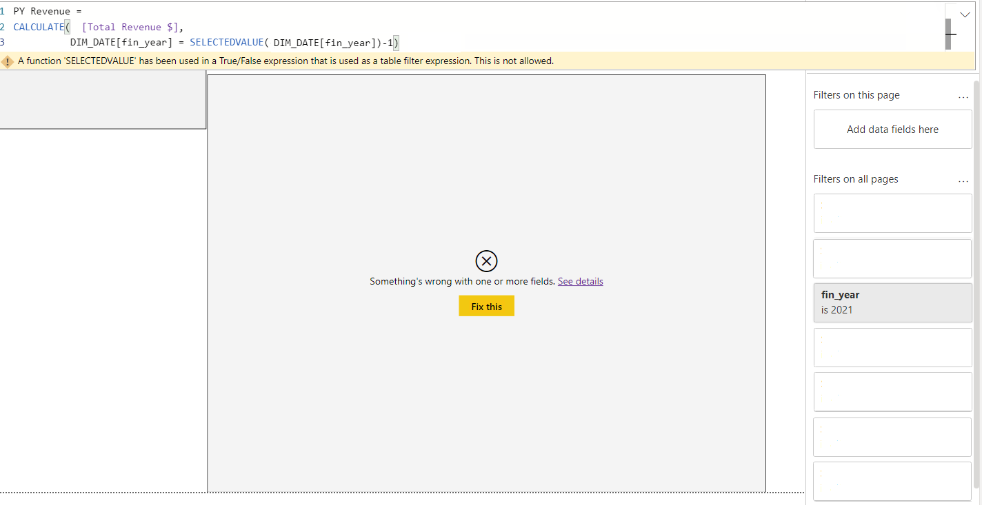Click the warning icon in error bar
Screen dimensions: 982x505
tap(8, 61)
